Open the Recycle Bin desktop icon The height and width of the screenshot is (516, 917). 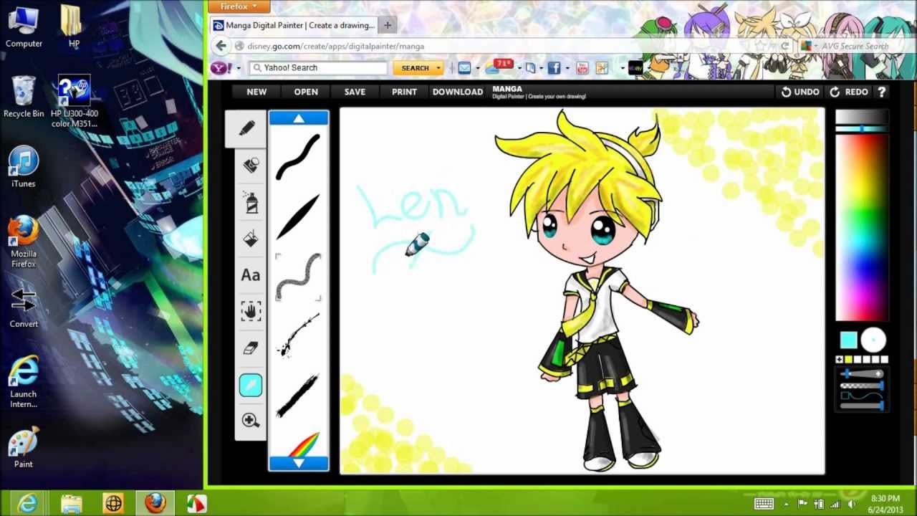pos(24,97)
